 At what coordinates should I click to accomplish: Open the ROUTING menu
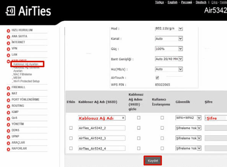pos(18,105)
